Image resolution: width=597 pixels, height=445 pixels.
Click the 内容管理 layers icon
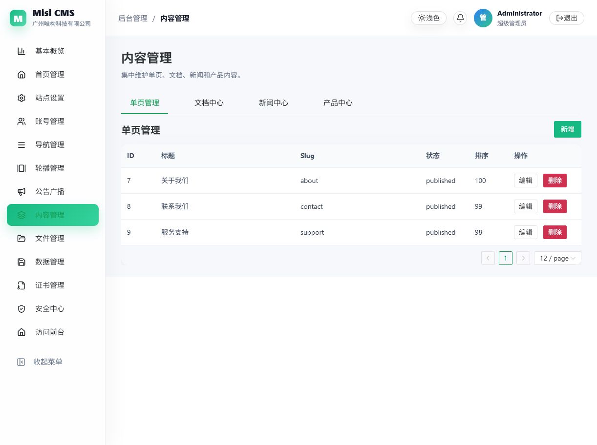(21, 215)
